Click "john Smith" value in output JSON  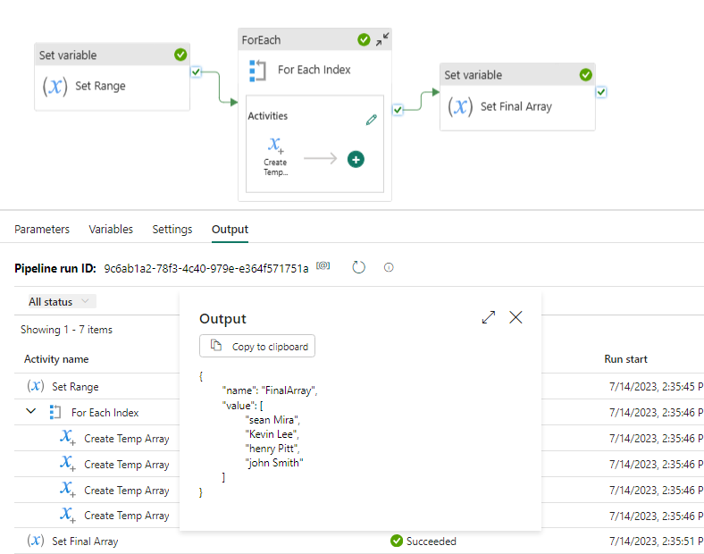tap(274, 463)
